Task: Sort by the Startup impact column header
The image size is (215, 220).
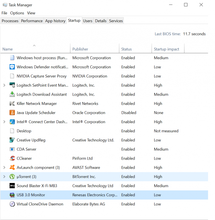Action: (168, 48)
